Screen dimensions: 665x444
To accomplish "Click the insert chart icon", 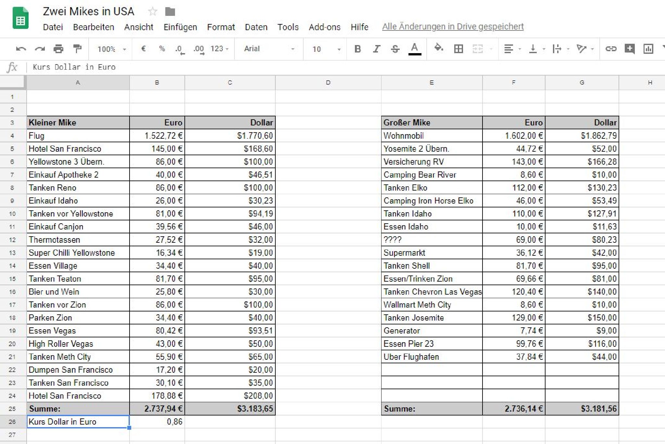I will (x=648, y=49).
